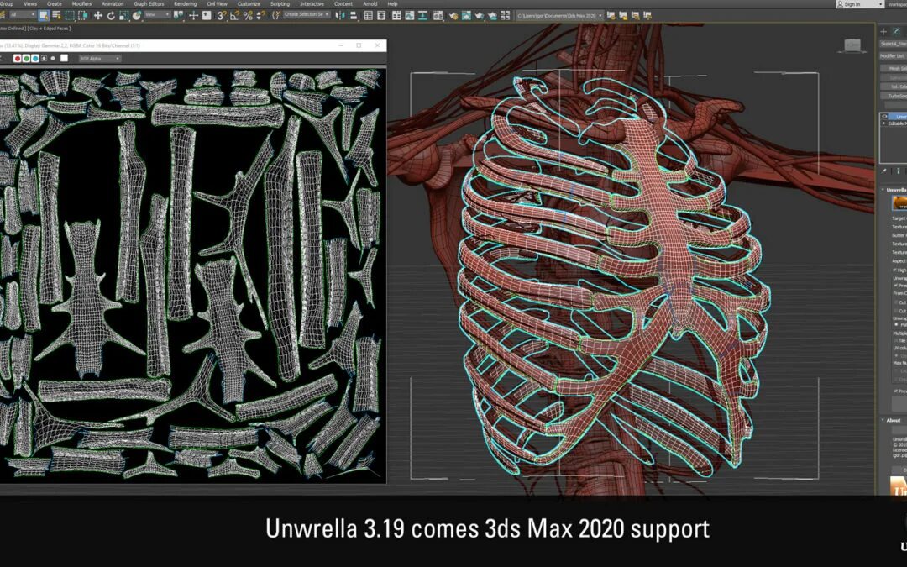Open the Graph Editors menu

[x=149, y=4]
